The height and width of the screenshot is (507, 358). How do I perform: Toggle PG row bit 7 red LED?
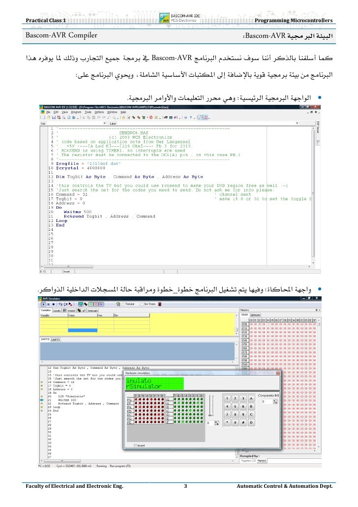(136, 399)
